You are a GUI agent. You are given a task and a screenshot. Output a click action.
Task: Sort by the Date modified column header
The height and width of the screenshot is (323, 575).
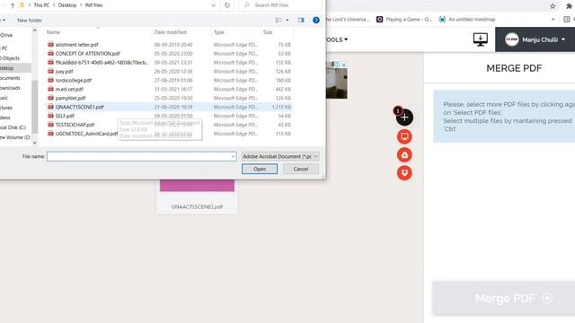click(170, 32)
